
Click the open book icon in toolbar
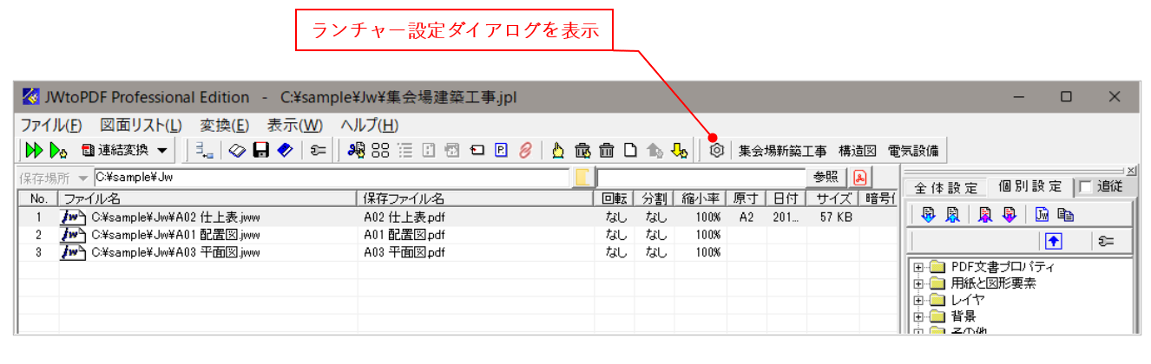pos(238,150)
